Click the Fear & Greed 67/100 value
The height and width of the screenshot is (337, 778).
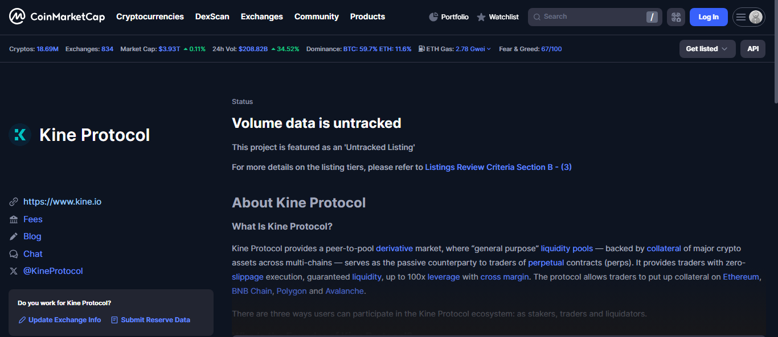tap(551, 49)
